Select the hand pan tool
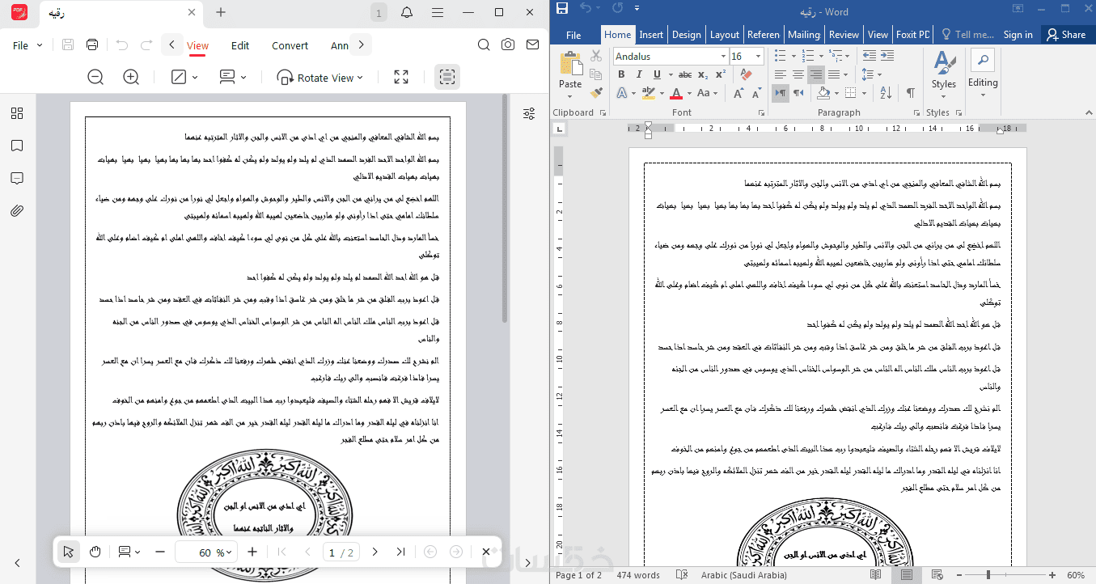 click(x=95, y=552)
